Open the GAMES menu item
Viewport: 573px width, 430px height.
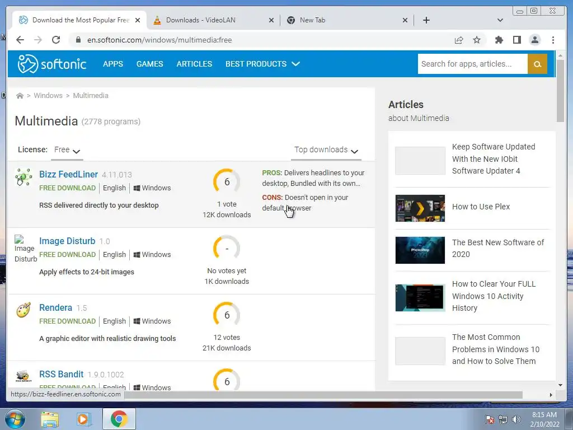[x=150, y=64]
